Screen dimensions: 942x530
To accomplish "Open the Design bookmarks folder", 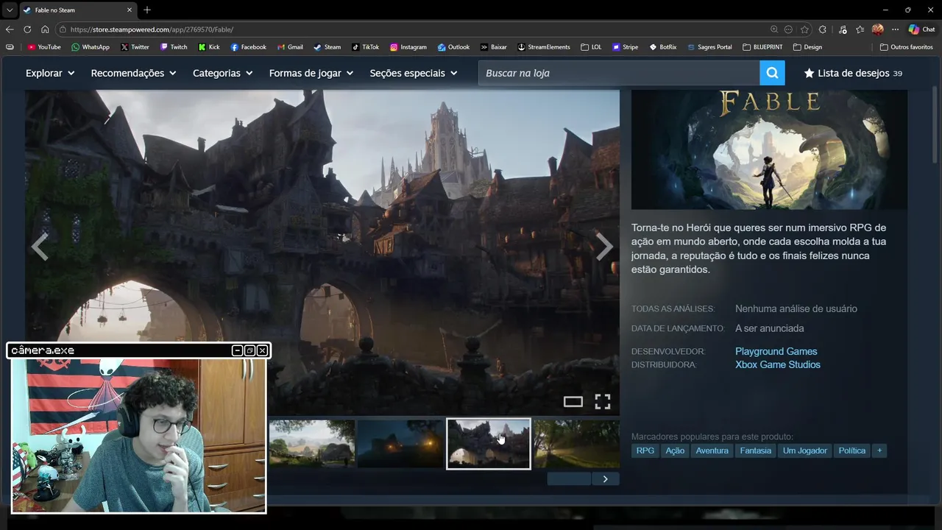I will [807, 47].
